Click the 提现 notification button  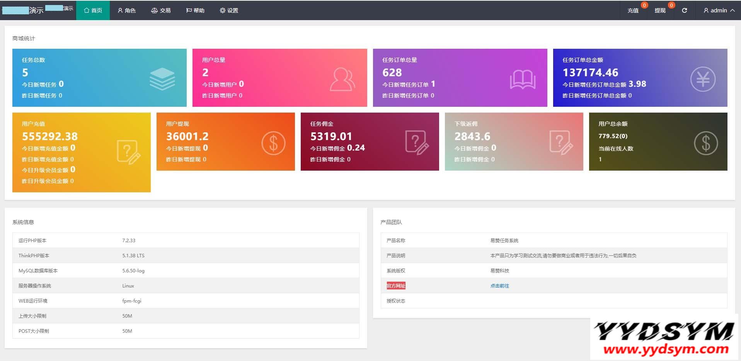click(660, 10)
